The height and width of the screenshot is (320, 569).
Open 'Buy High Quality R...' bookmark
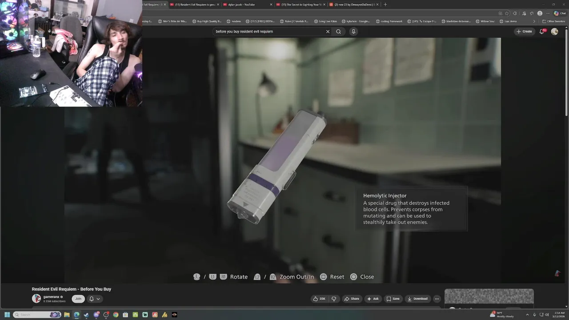tap(207, 21)
